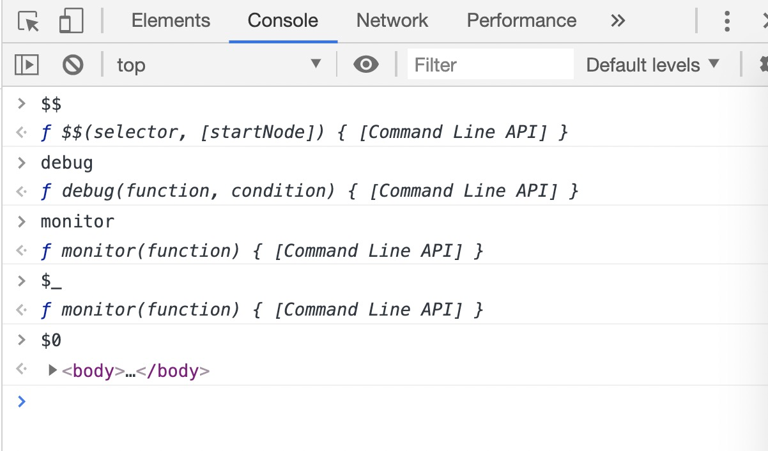Viewport: 768px width, 451px height.
Task: Click the debug function output line
Action: point(309,191)
